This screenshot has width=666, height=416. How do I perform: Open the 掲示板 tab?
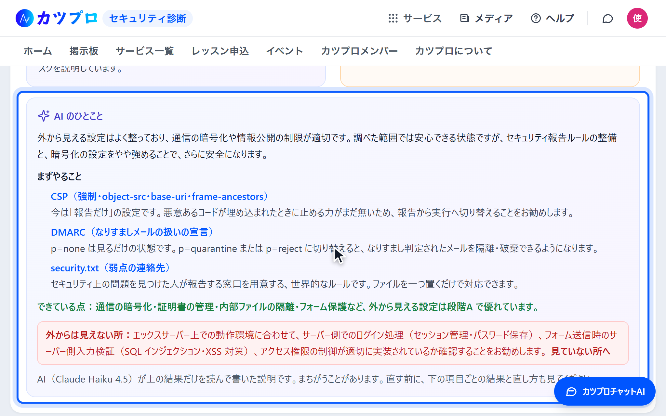tap(84, 51)
